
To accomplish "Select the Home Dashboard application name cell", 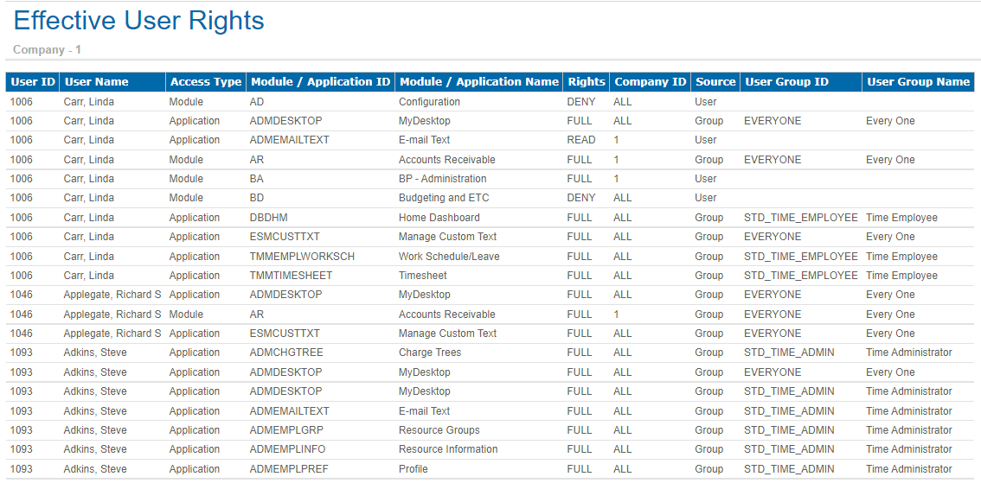I will 439,218.
